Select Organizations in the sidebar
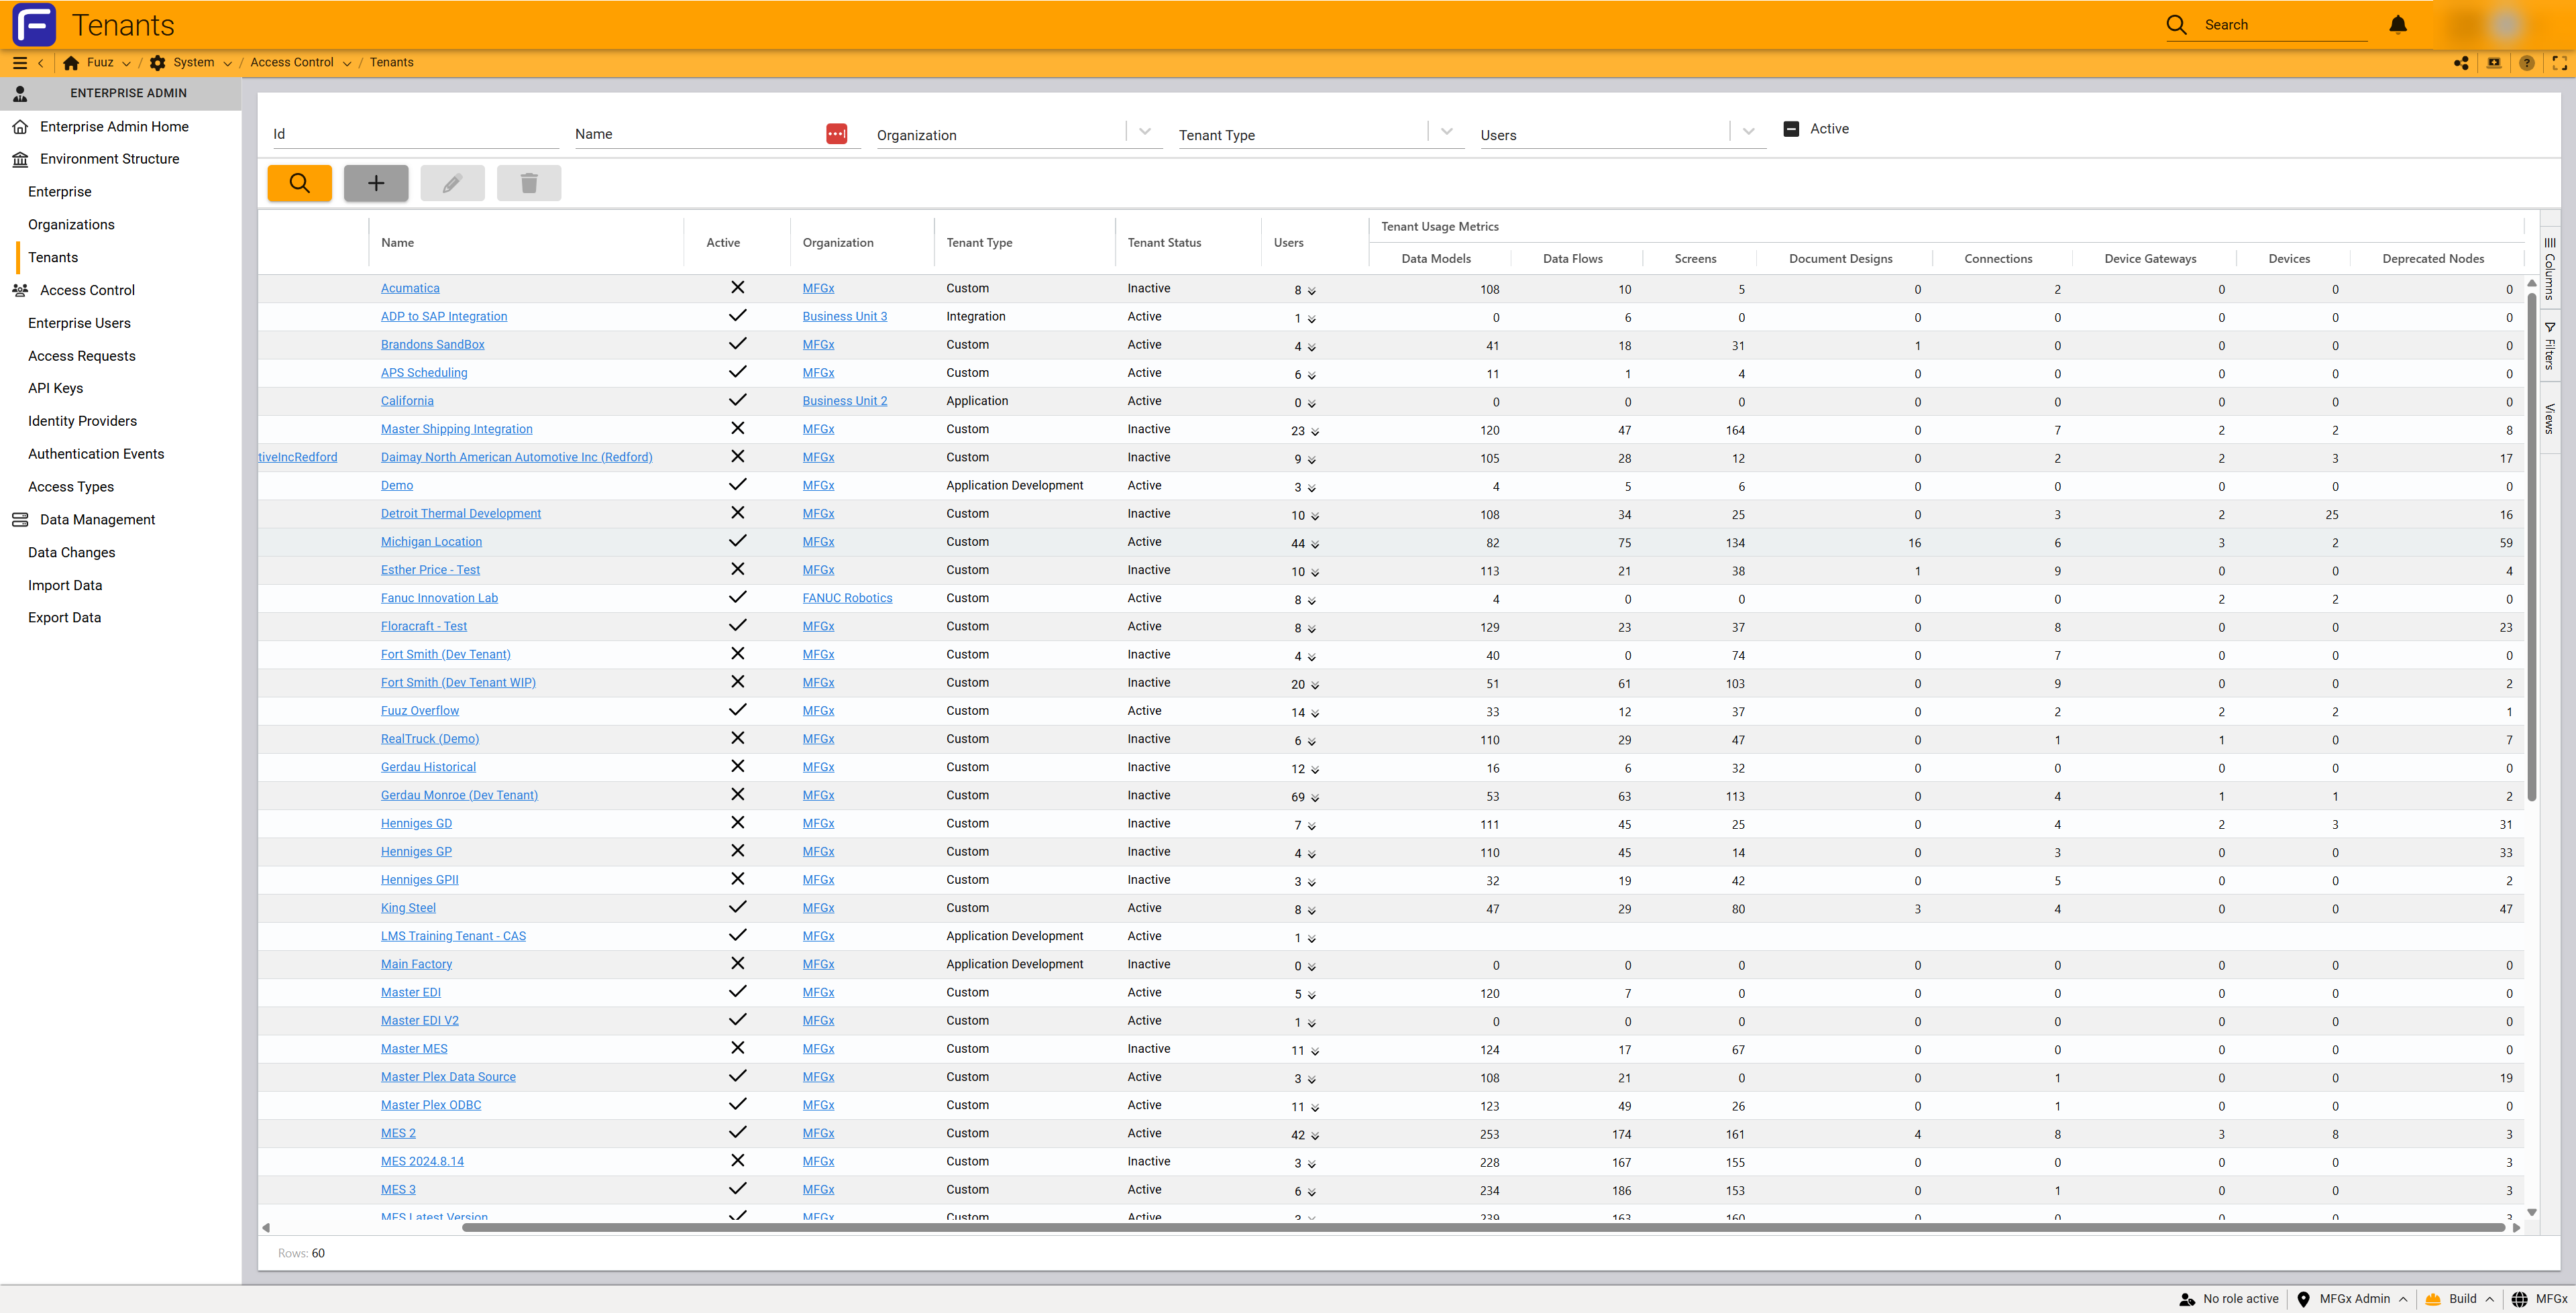This screenshot has width=2576, height=1313. (71, 224)
